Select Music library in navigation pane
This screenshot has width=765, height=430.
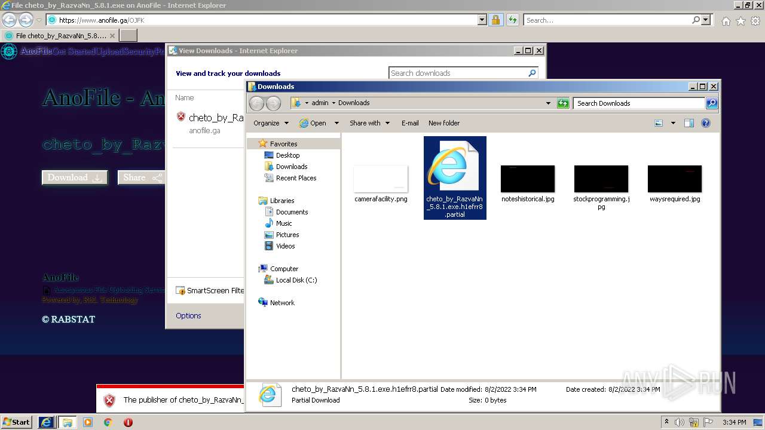pyautogui.click(x=284, y=223)
